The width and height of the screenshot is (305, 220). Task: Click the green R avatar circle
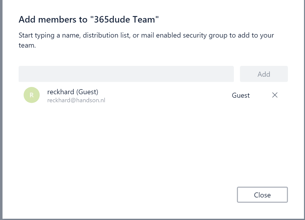click(32, 95)
